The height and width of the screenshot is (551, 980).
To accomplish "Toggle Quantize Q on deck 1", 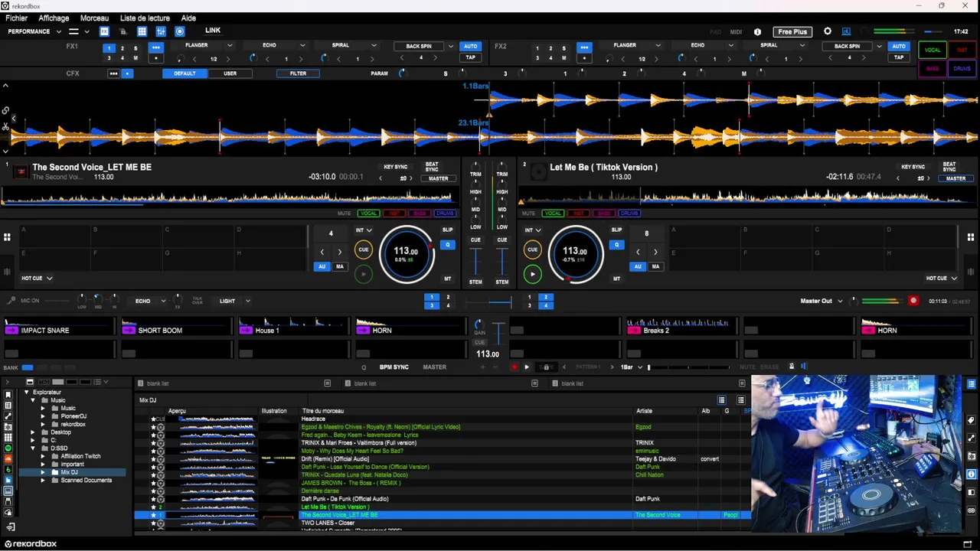I will tap(447, 245).
